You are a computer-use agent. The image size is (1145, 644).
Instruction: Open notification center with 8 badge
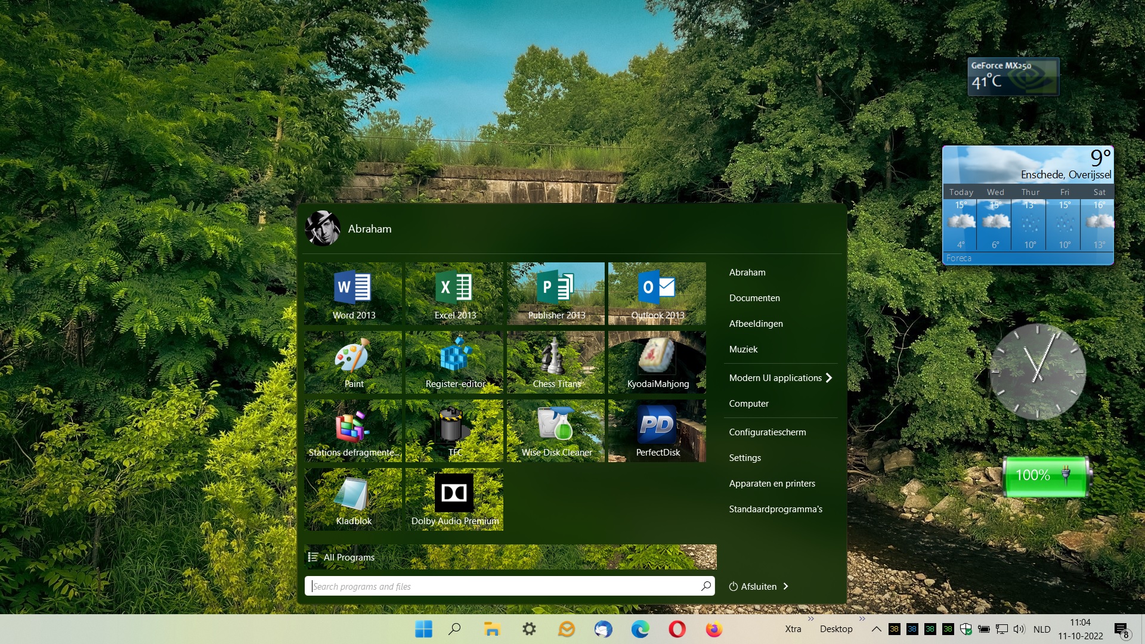1121,630
